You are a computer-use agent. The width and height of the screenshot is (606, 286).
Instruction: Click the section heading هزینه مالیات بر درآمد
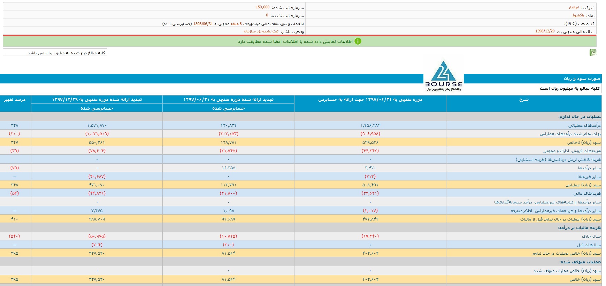579,228
